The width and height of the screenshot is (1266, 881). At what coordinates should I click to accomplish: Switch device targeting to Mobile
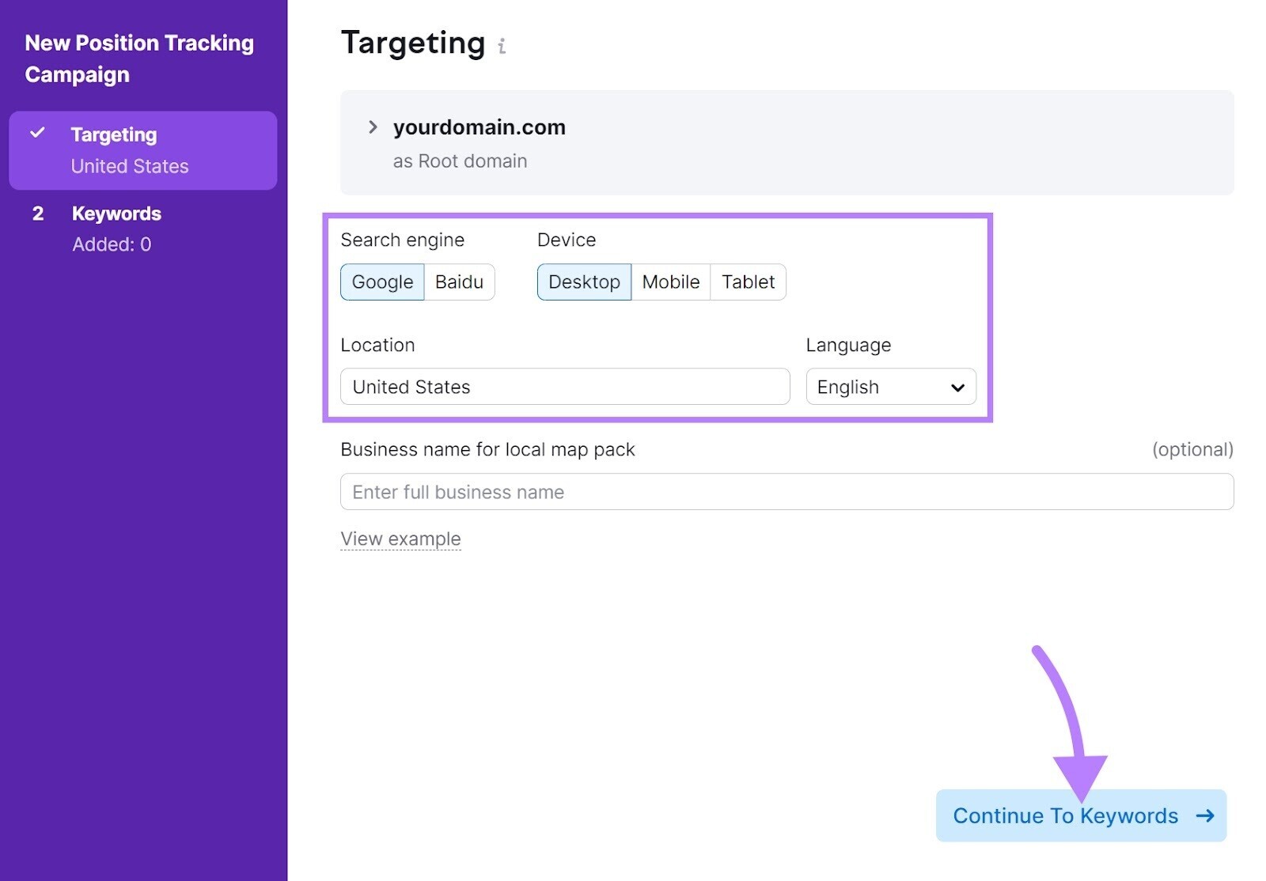click(670, 282)
